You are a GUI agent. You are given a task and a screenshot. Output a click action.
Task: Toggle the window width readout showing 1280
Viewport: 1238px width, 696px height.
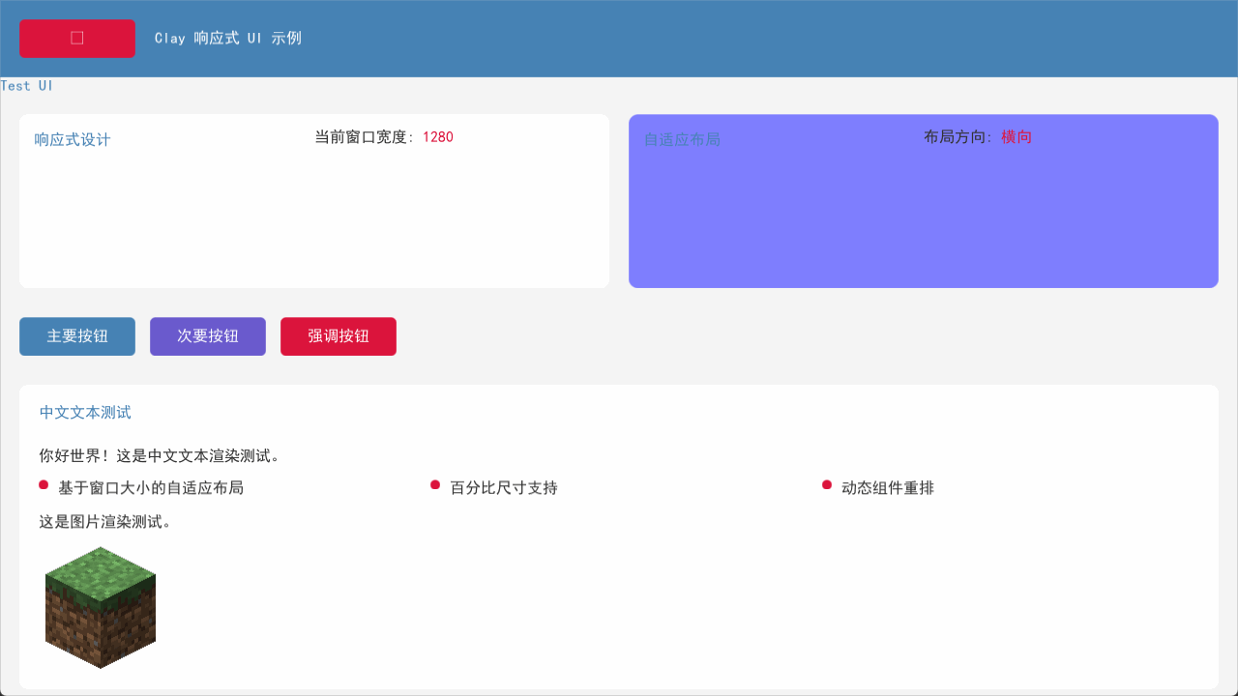tap(438, 136)
